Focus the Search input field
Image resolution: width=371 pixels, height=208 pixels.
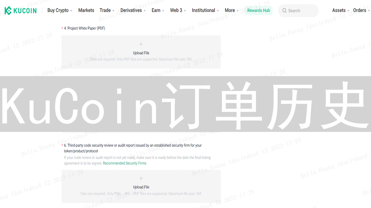click(x=298, y=10)
